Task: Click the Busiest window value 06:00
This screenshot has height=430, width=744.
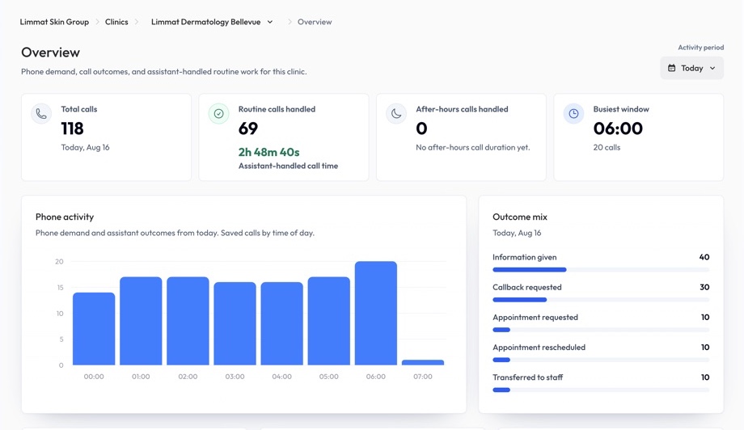Action: [618, 129]
